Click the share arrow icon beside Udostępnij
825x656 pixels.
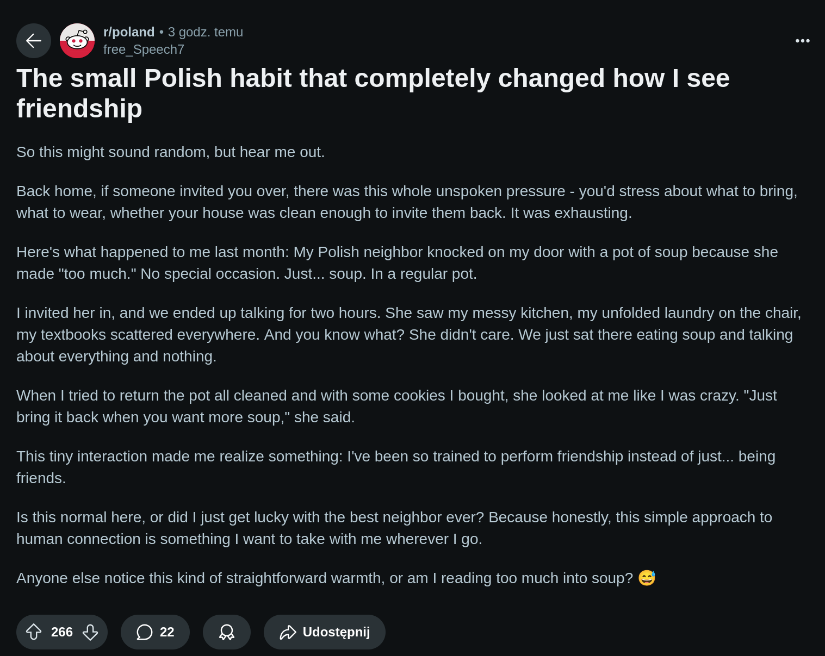pyautogui.click(x=288, y=632)
